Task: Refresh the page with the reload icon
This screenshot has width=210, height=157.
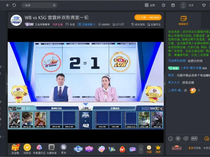Action: pos(14,5)
